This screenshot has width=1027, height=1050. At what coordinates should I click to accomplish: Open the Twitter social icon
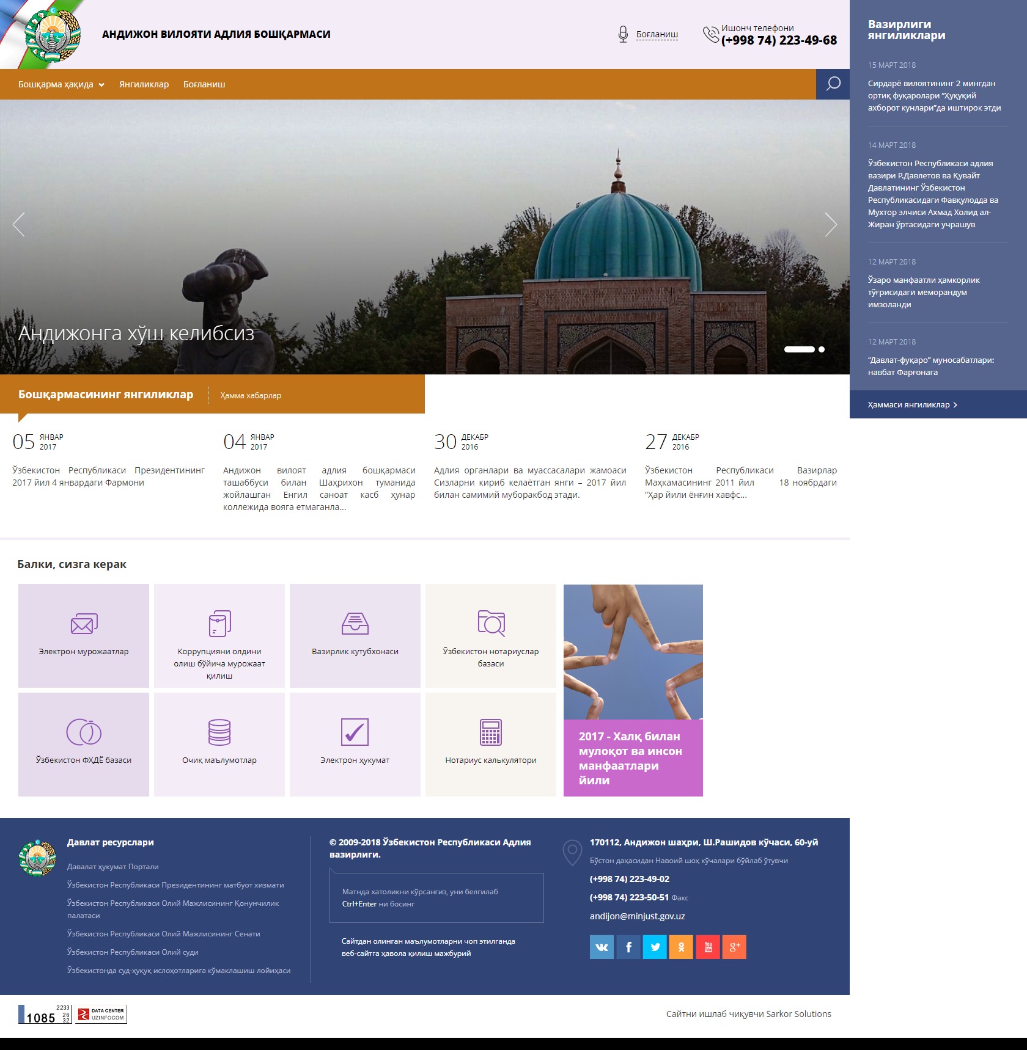655,947
